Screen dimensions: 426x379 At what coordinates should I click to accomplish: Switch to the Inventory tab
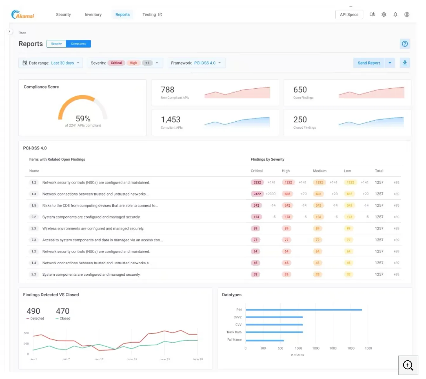93,14
